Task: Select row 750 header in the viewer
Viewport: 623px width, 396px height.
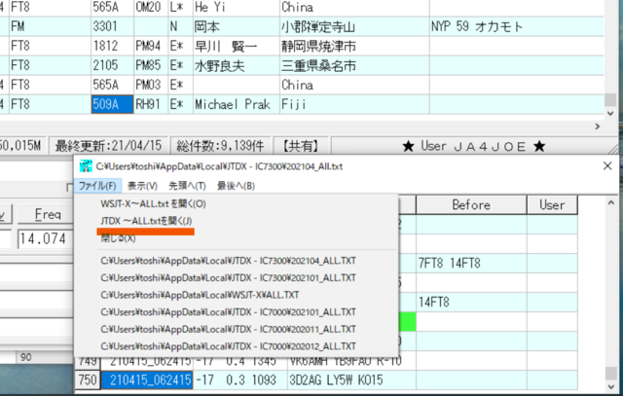Action: click(88, 380)
